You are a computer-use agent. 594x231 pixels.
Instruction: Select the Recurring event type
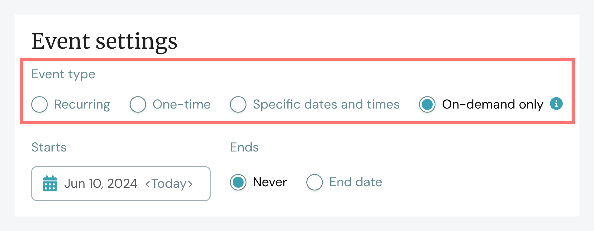point(40,104)
